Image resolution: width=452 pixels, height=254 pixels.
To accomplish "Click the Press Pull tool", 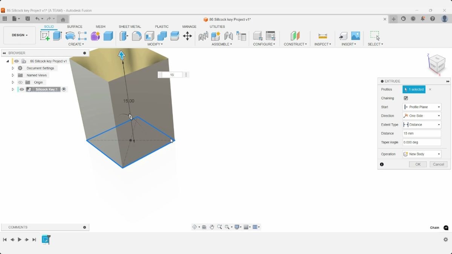I will tap(124, 36).
